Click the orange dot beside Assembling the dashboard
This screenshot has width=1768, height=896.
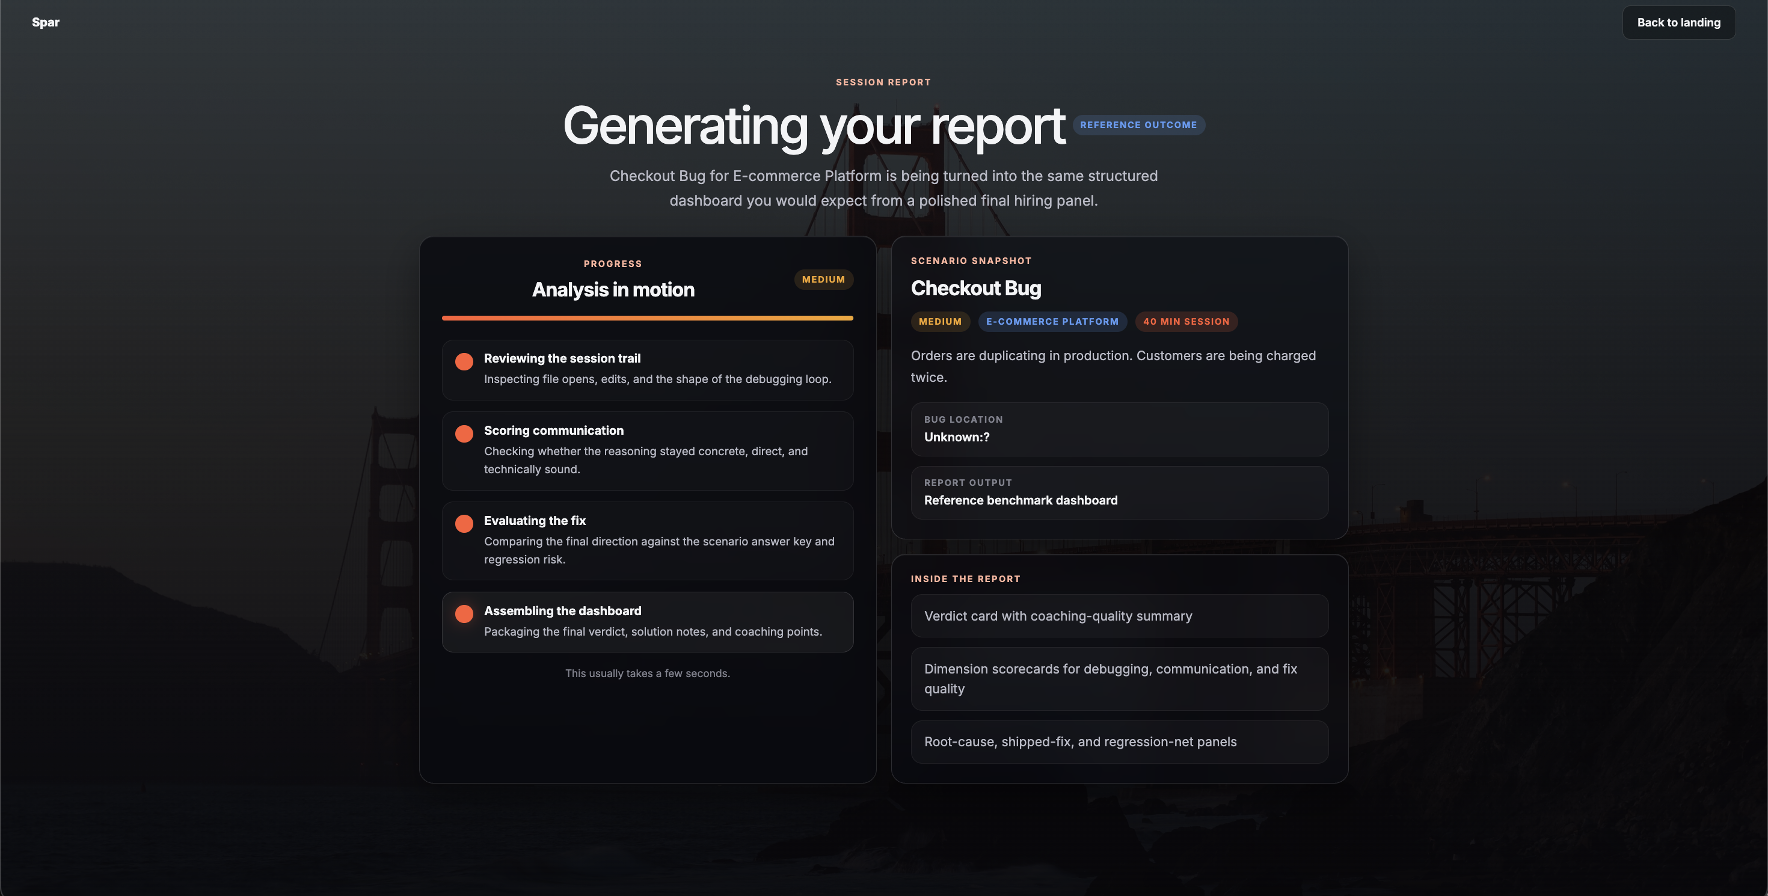click(x=464, y=613)
